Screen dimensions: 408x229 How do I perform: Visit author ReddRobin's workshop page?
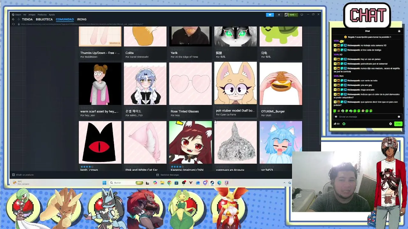[89, 57]
